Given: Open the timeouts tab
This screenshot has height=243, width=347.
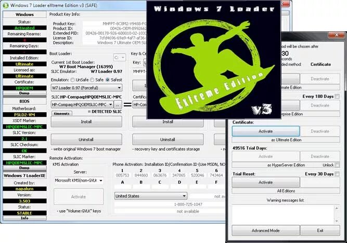Looking at the screenshot, I should click(x=62, y=113).
